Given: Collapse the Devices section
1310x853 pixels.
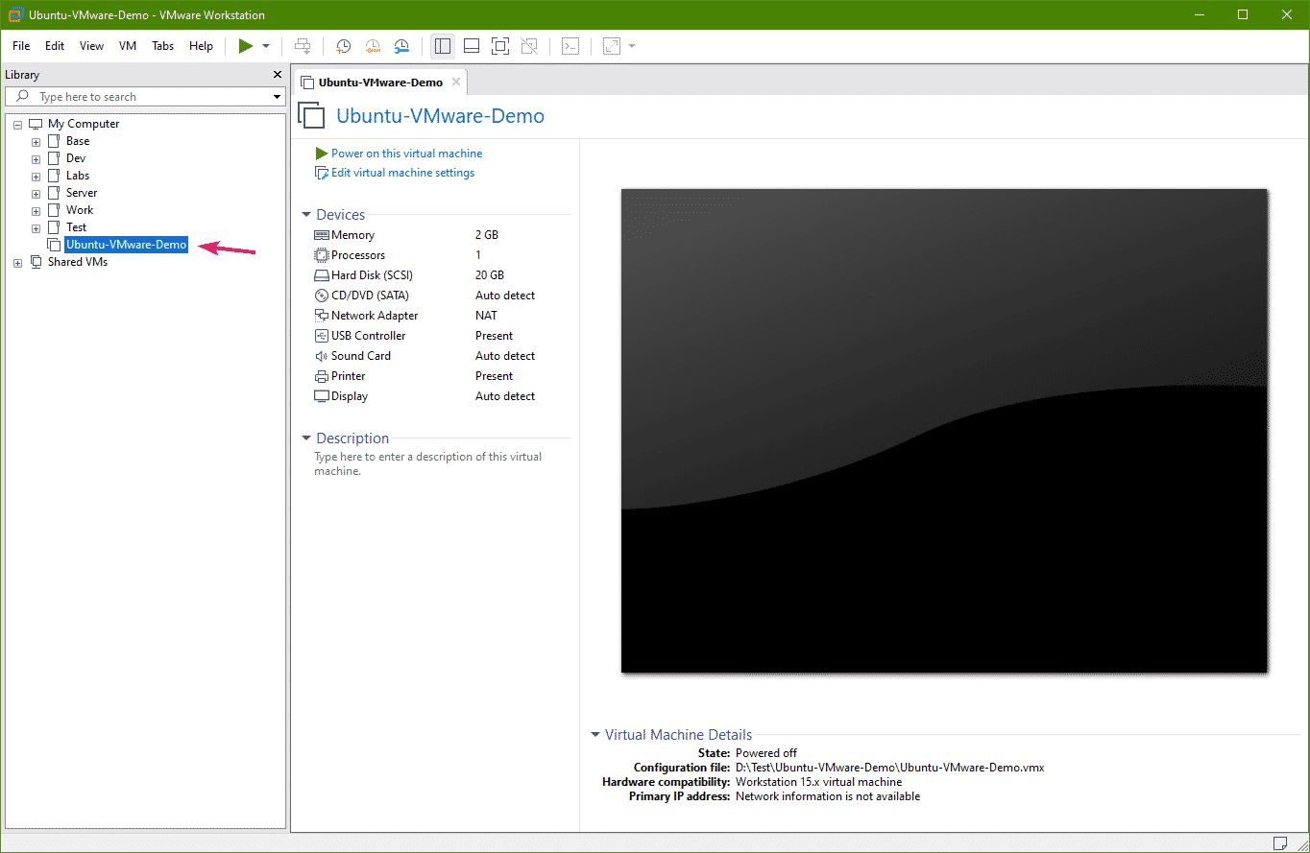Looking at the screenshot, I should 306,215.
